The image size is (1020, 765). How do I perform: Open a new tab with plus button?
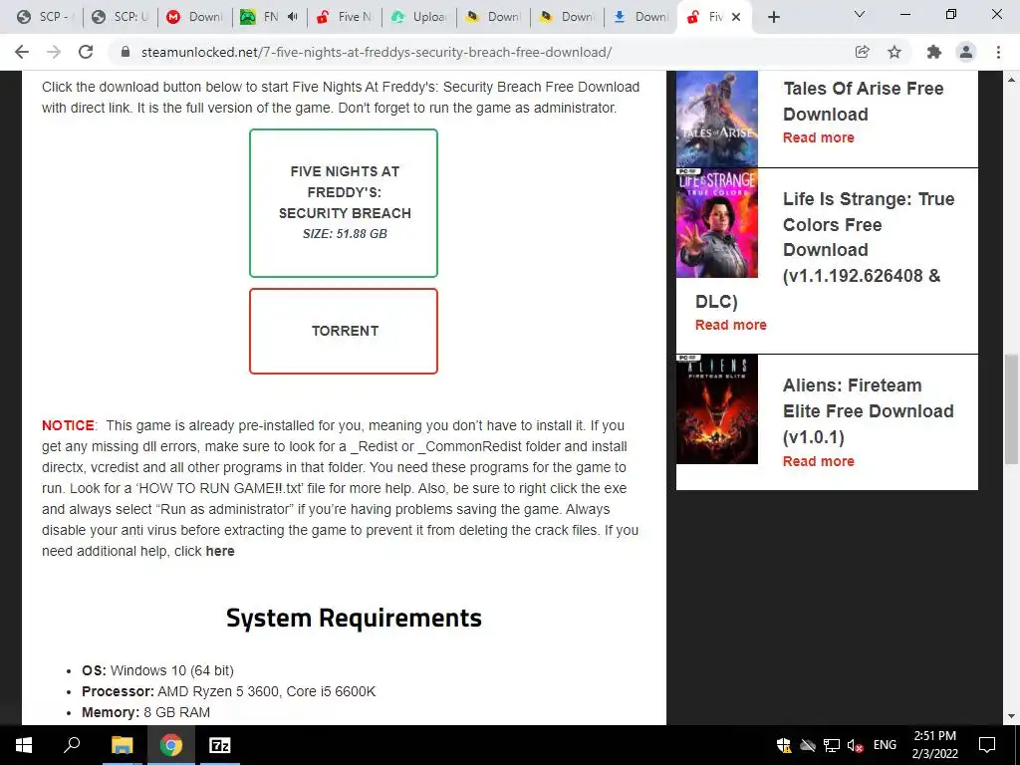(773, 18)
